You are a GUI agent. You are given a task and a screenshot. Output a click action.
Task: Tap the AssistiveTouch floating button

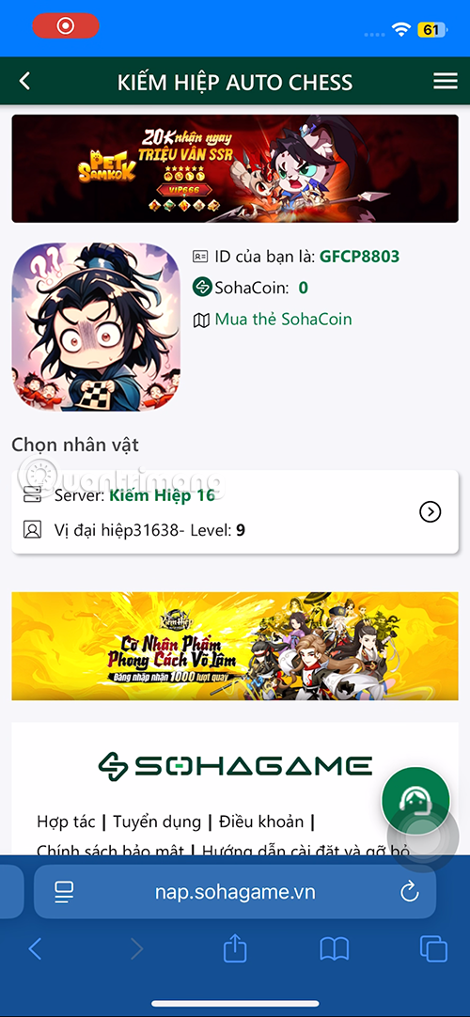click(423, 838)
